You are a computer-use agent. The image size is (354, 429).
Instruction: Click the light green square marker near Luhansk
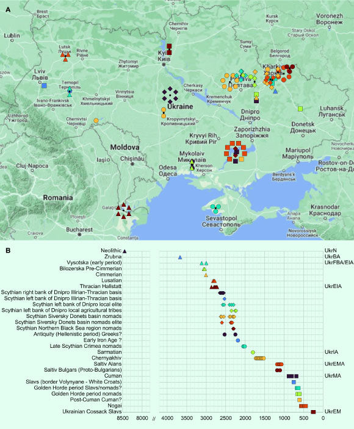point(300,109)
